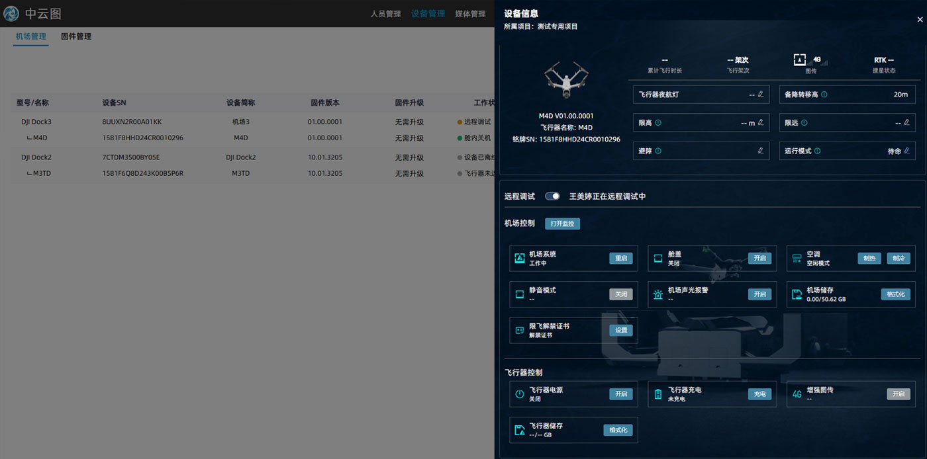Switch to the 固件管理 tab
This screenshot has width=927, height=459.
76,36
